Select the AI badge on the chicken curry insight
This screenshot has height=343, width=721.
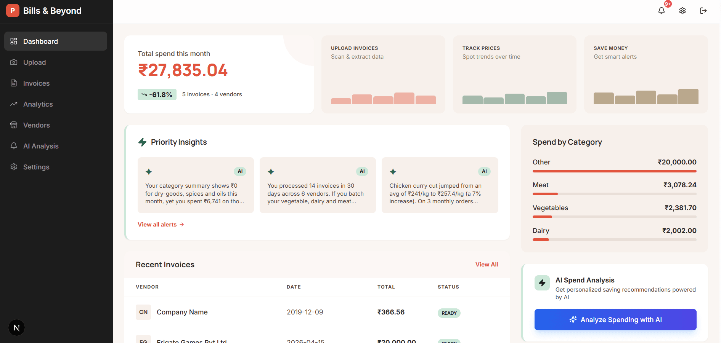coord(484,171)
